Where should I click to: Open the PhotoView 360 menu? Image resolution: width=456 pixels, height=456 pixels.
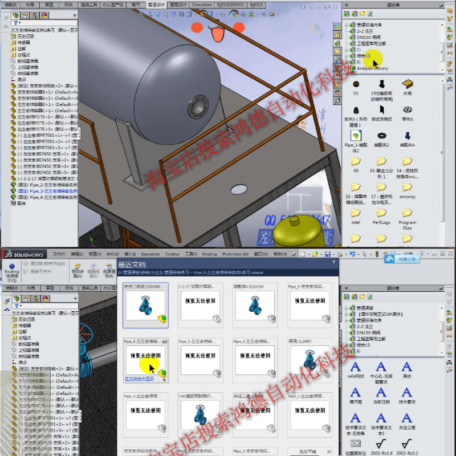point(235,254)
